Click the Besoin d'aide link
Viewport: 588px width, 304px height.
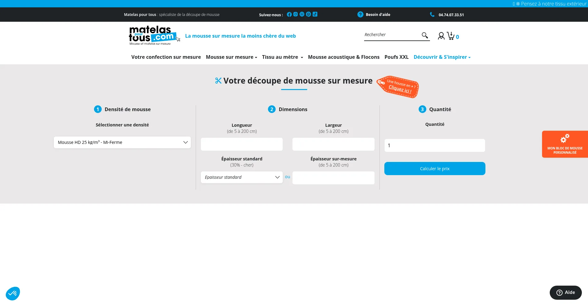(378, 15)
